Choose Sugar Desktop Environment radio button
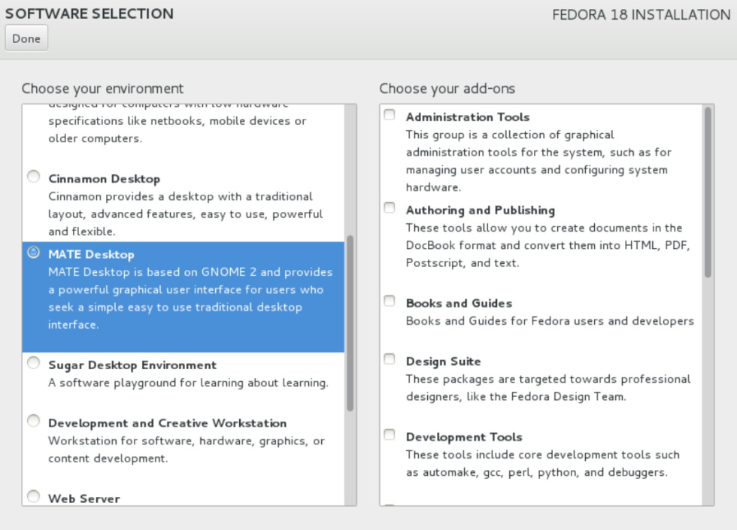The image size is (737, 530). coord(33,362)
